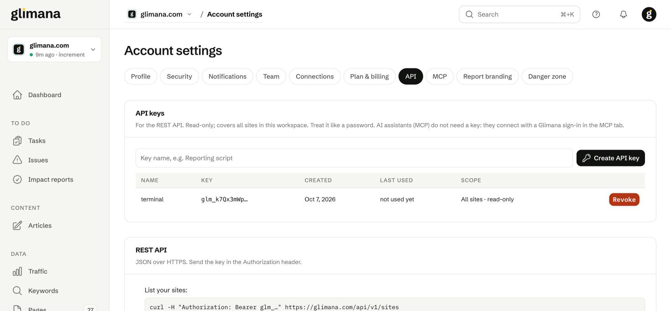The image size is (671, 311).
Task: Click the Traffic bar chart icon
Action: [x=17, y=271]
